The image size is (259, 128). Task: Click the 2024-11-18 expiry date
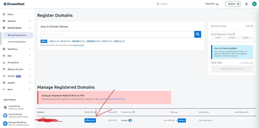[x=112, y=120]
